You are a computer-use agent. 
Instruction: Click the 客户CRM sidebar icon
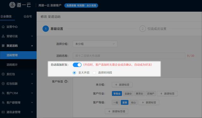click(x=3, y=93)
